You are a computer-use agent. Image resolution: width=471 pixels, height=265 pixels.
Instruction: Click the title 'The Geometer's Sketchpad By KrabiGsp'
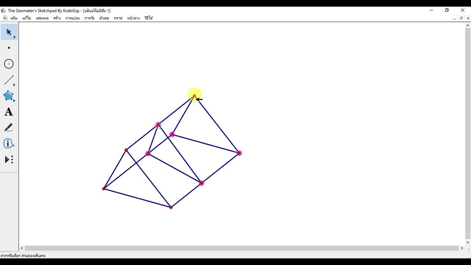coord(43,11)
